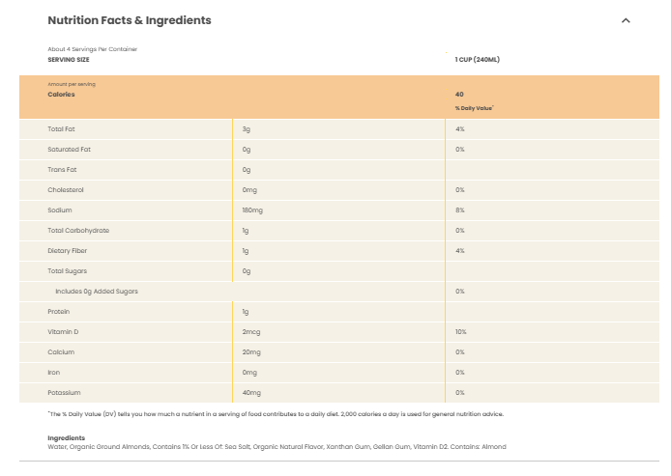This screenshot has height=476, width=671.
Task: Collapse the Nutrition Facts & Ingredients section
Action: (x=626, y=20)
